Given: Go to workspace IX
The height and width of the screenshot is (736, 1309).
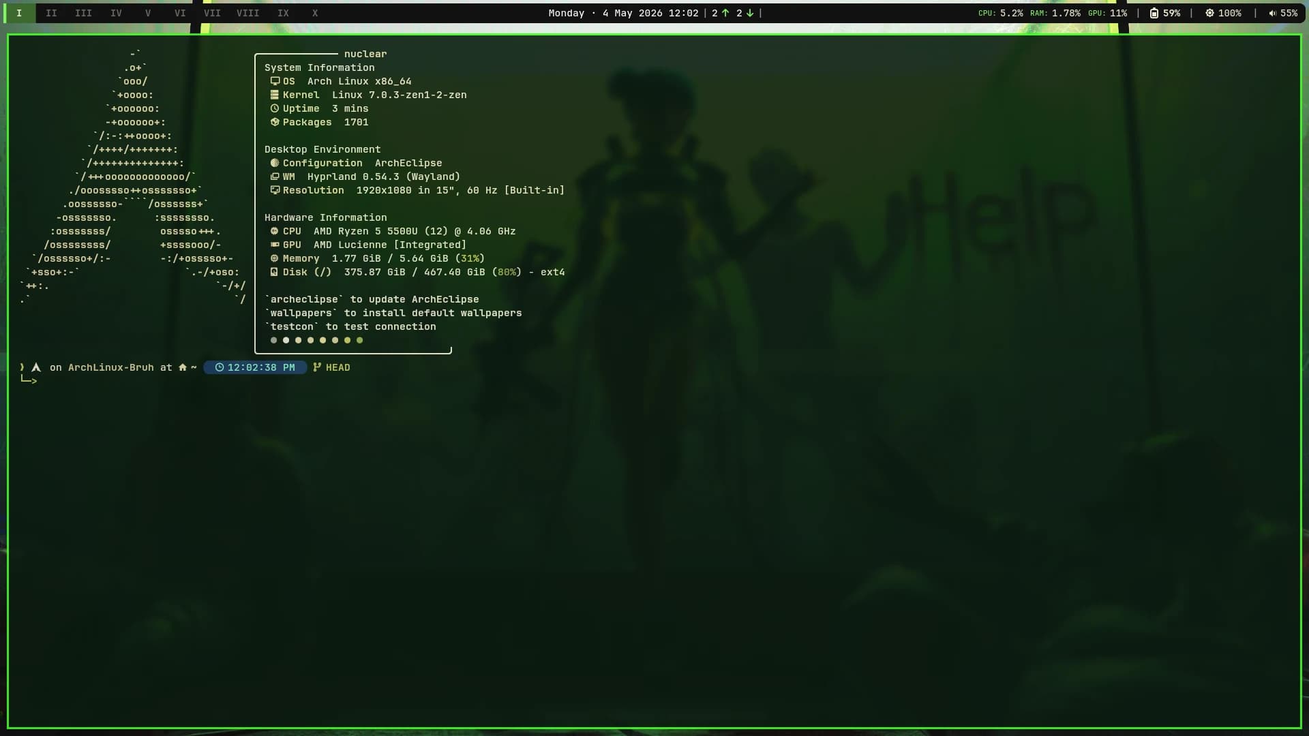Looking at the screenshot, I should coord(283,13).
